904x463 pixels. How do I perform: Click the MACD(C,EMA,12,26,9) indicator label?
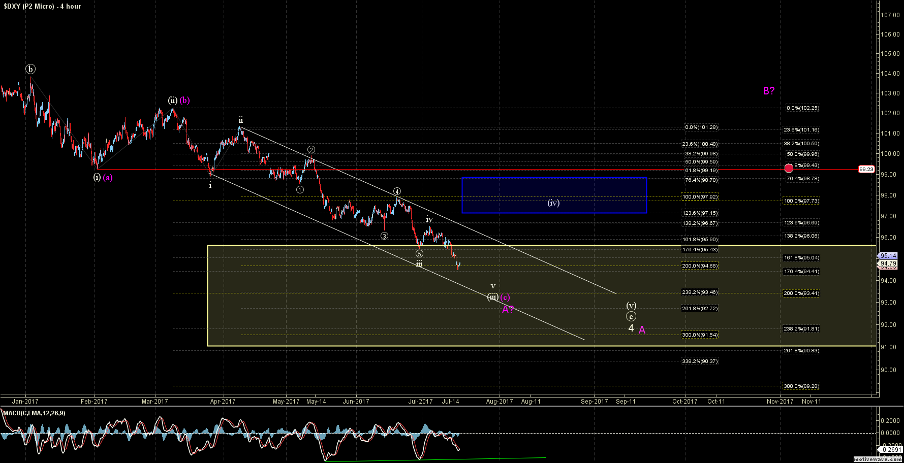click(x=35, y=413)
